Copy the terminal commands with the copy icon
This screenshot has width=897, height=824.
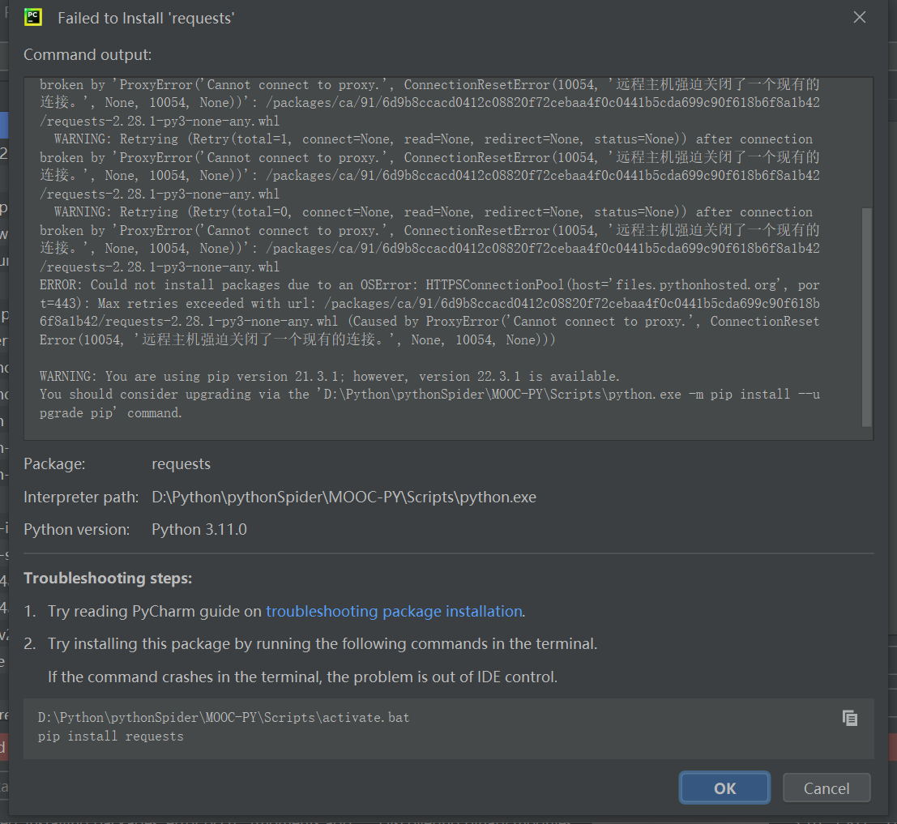[x=849, y=718]
